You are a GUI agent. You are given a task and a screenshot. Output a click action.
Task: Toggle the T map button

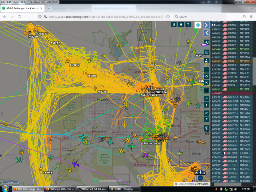point(188,25)
